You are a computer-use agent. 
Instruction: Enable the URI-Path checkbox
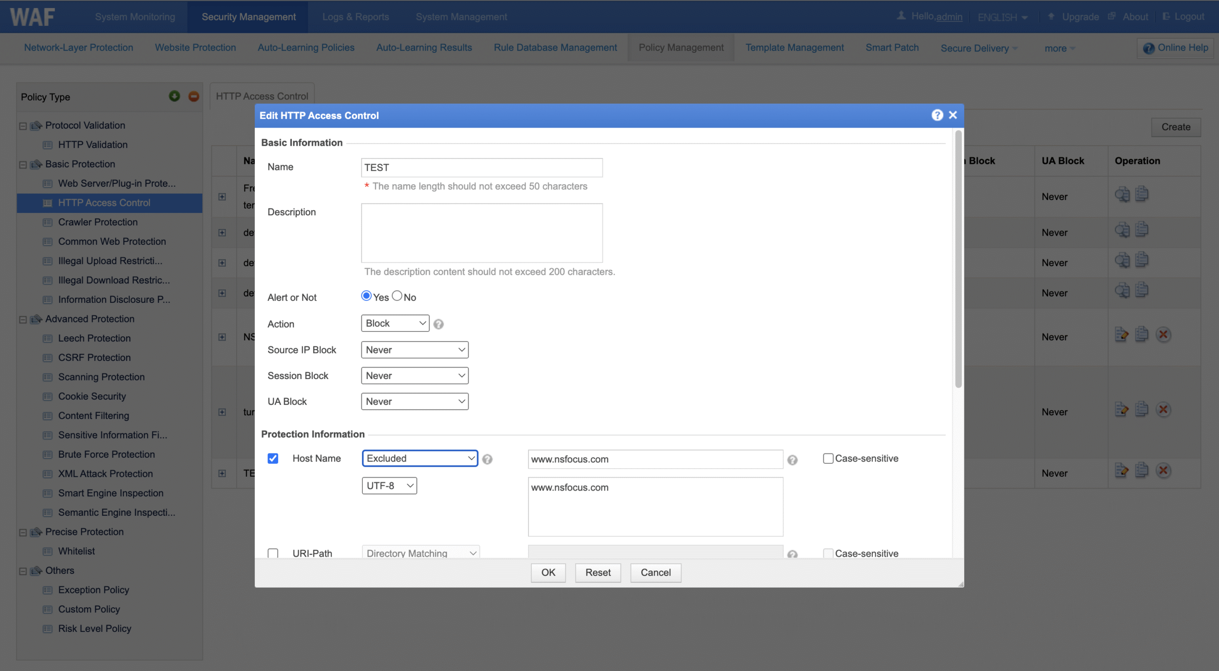coord(273,553)
